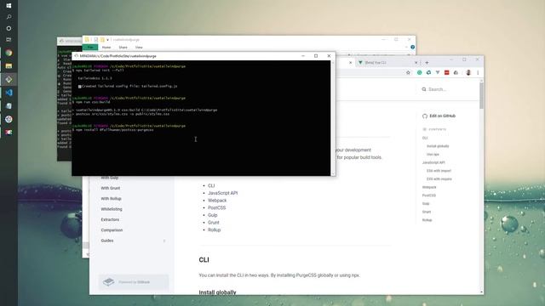Click the File Explorer help icon
Screen dimensions: 545x306
(412, 48)
